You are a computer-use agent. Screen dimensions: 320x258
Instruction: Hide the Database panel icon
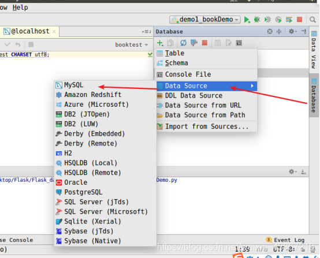pyautogui.click(x=303, y=31)
